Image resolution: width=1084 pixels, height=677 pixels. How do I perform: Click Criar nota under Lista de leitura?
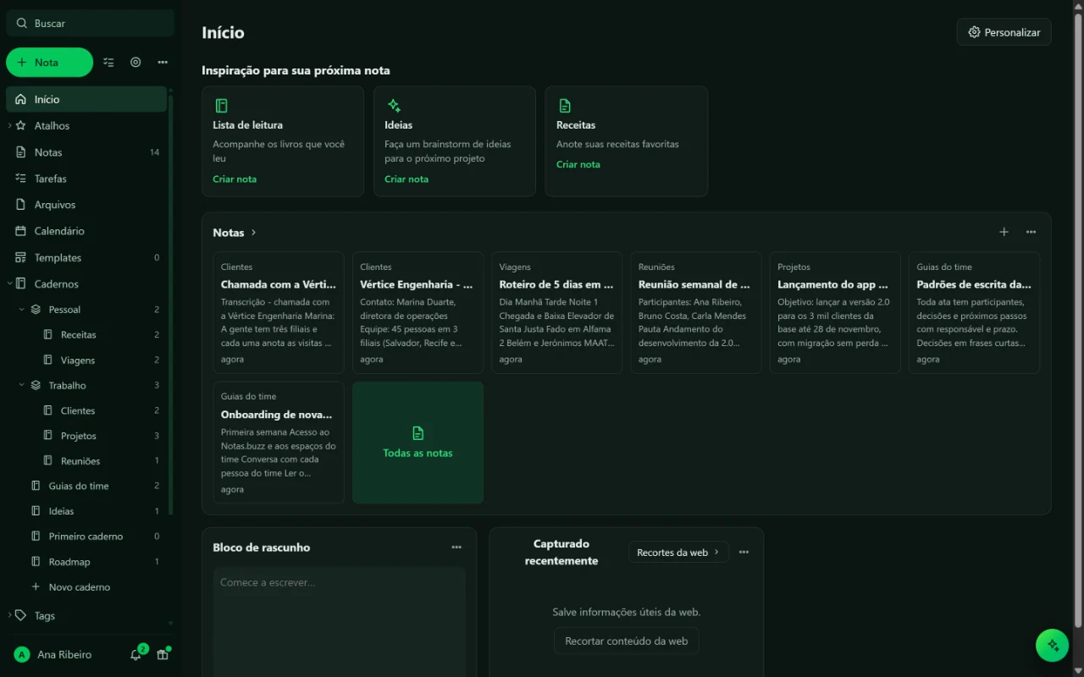click(235, 179)
